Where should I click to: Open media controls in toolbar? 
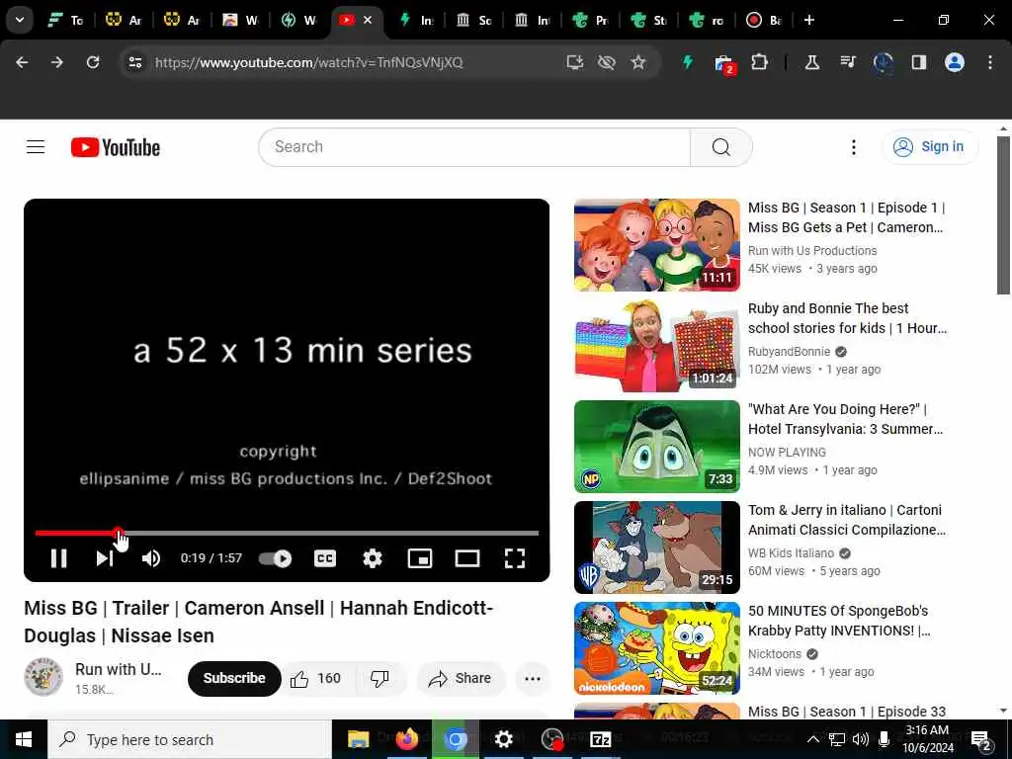click(x=847, y=62)
